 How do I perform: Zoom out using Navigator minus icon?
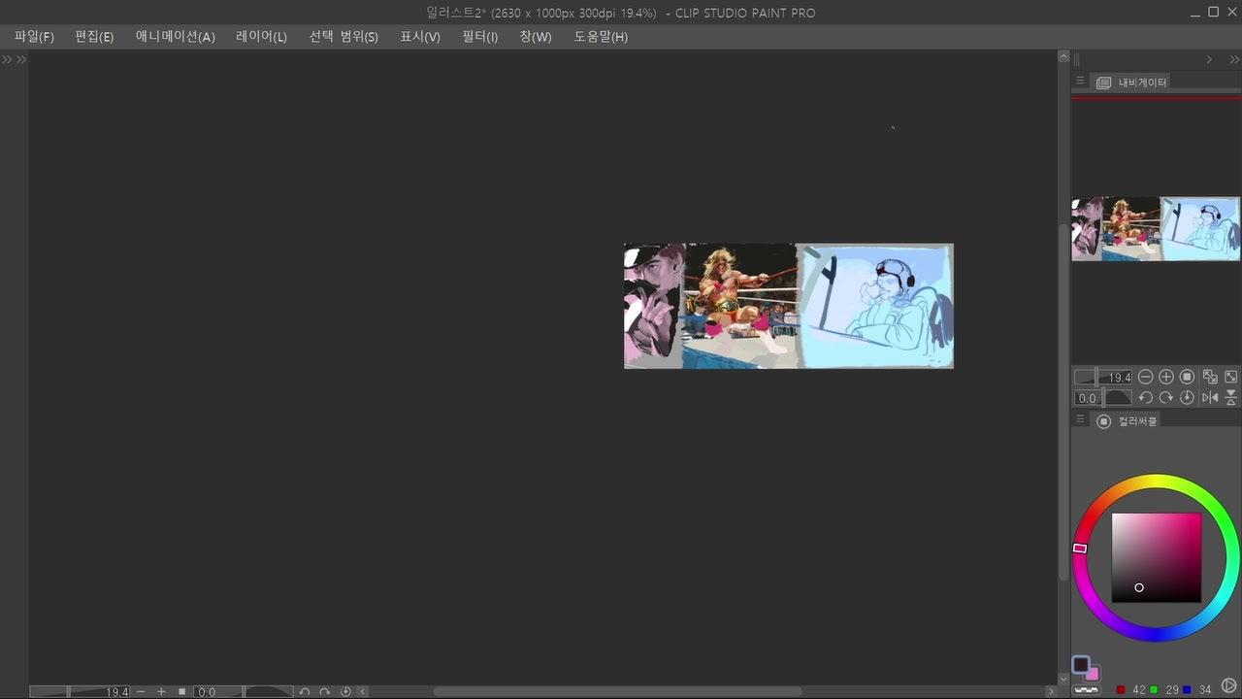coord(1145,377)
